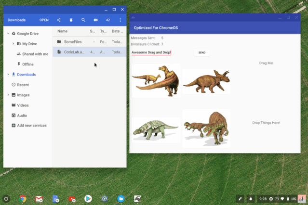Open search in the Files app

tap(83, 20)
